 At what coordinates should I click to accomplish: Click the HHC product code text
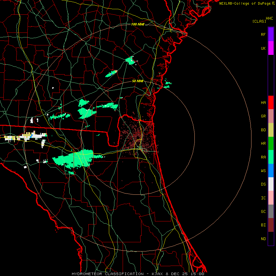tap(270, 18)
